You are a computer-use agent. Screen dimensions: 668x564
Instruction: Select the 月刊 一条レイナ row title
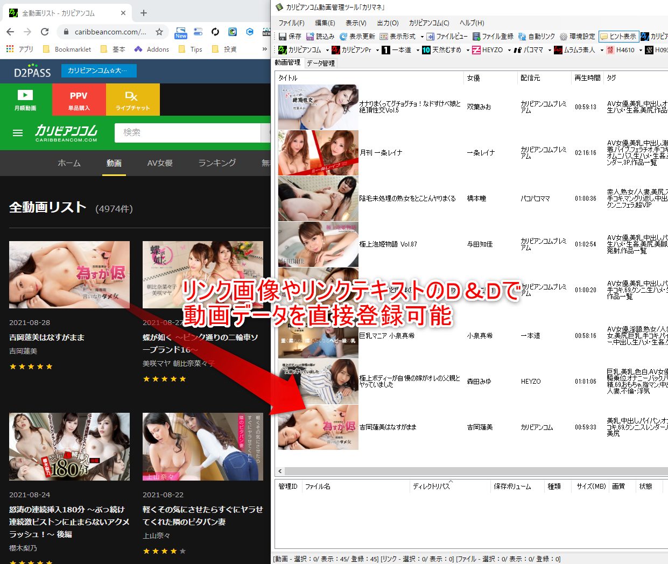[x=381, y=153]
